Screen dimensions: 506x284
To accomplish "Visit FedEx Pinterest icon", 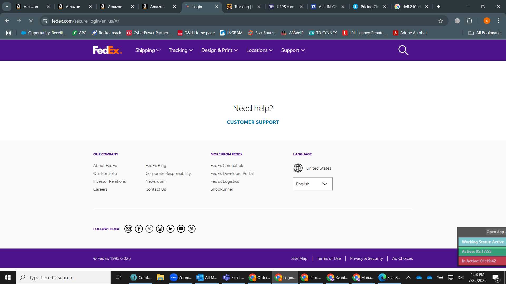I will (x=192, y=229).
